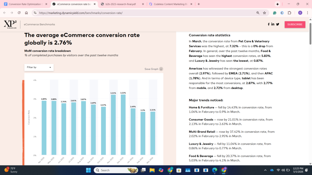Open the Filter by dropdown

[39, 67]
